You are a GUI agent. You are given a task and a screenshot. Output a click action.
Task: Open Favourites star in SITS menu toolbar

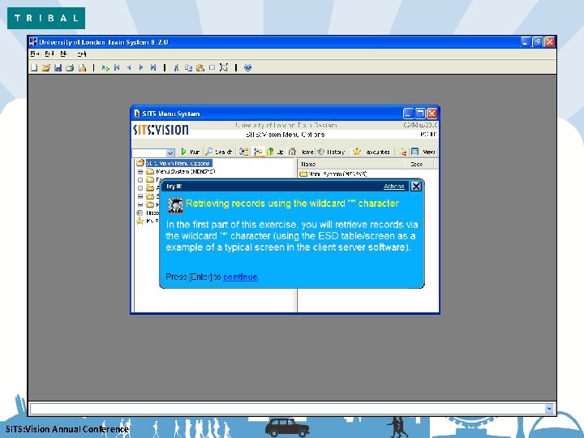(x=371, y=152)
